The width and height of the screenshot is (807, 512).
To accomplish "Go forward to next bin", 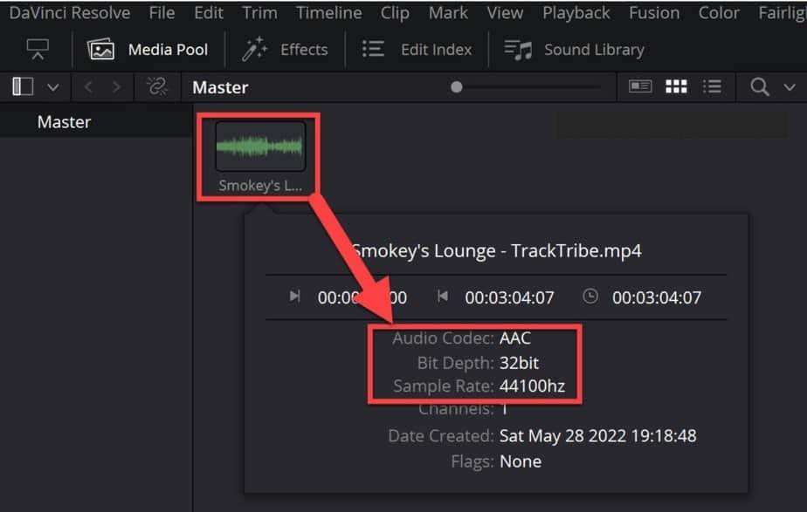I will click(116, 87).
